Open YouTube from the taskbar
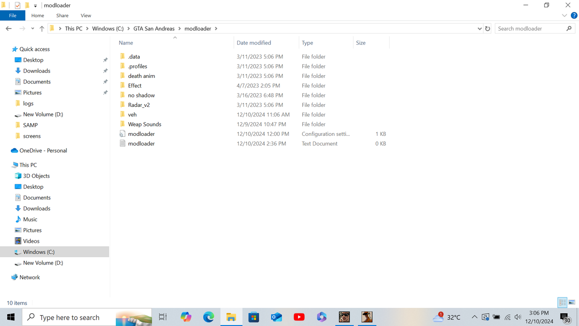This screenshot has height=326, width=579. point(299,317)
